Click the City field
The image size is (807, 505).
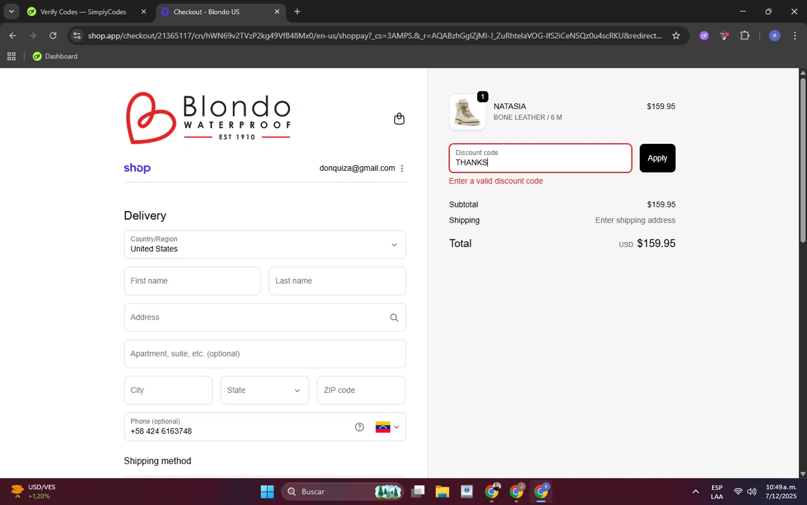168,390
